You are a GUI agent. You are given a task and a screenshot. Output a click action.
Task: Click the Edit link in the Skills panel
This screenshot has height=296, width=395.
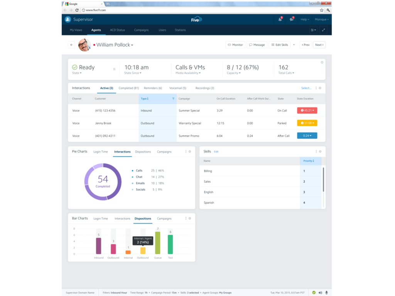coord(216,151)
